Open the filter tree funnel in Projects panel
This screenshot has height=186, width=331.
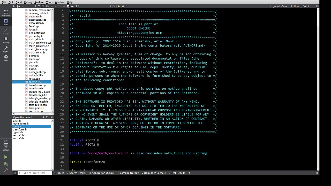click(x=39, y=6)
